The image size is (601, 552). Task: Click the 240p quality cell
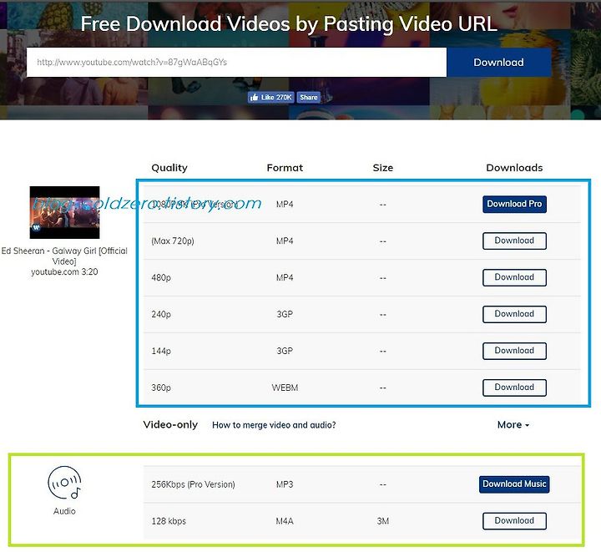(x=161, y=314)
